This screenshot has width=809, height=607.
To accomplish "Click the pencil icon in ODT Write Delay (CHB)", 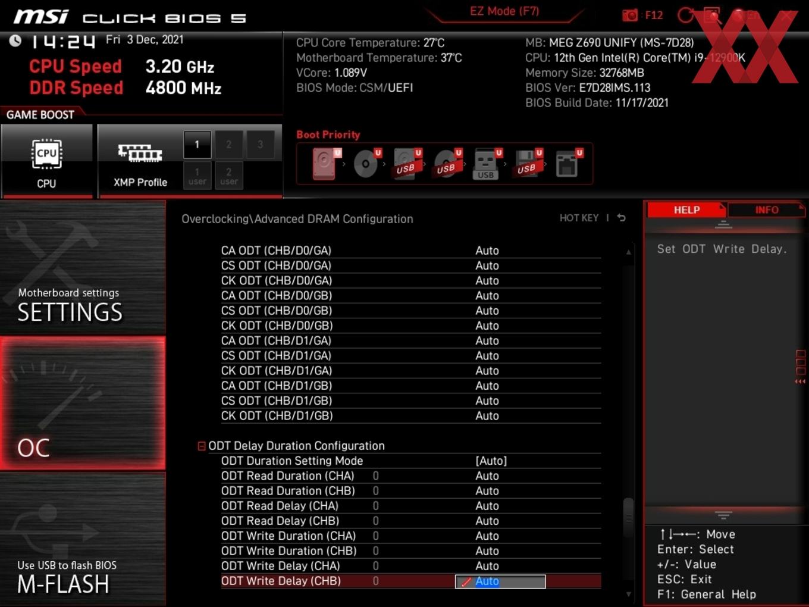I will point(466,582).
